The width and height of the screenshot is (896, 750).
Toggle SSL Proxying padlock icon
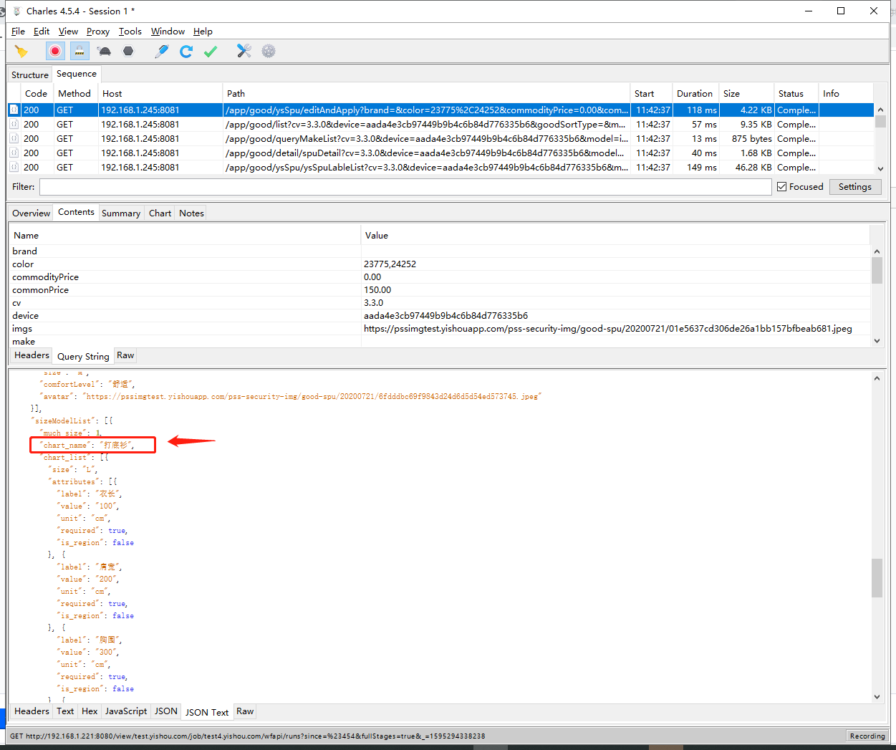click(80, 51)
